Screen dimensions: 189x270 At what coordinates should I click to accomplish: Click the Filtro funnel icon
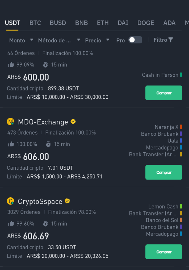coord(170,40)
